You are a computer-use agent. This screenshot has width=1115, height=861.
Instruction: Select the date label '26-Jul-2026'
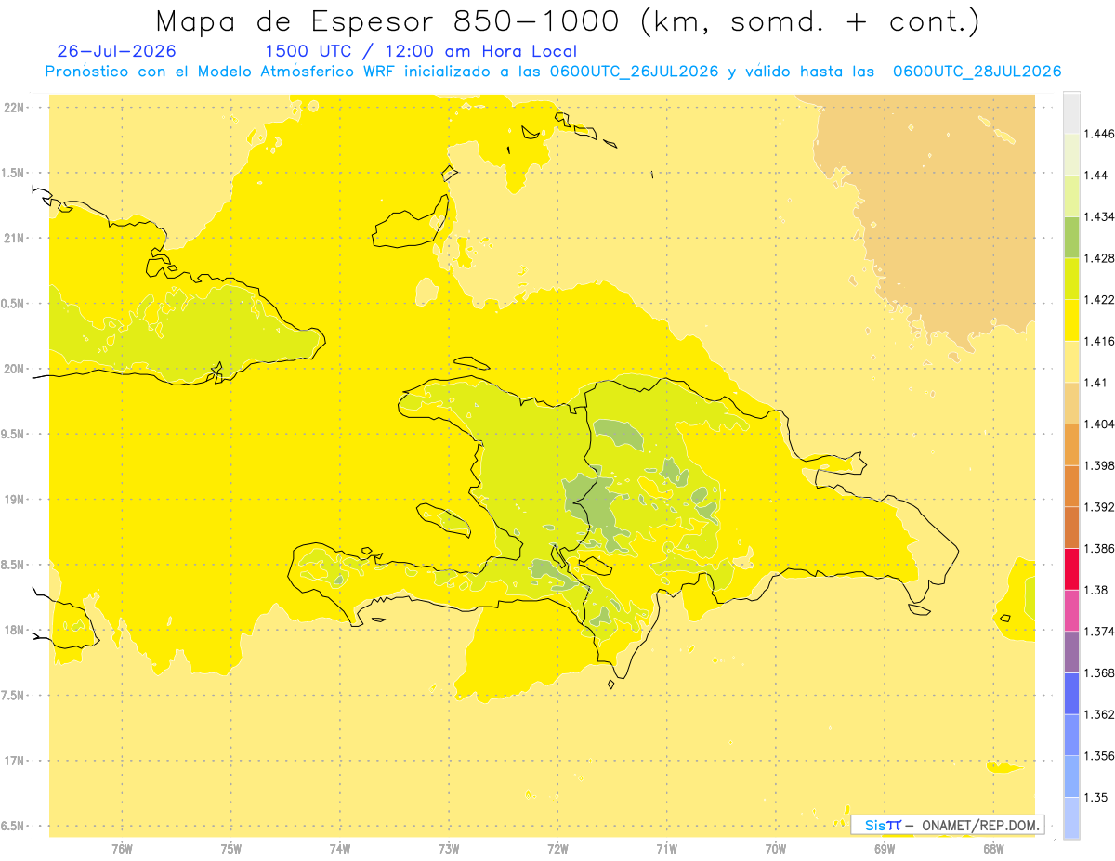(116, 51)
